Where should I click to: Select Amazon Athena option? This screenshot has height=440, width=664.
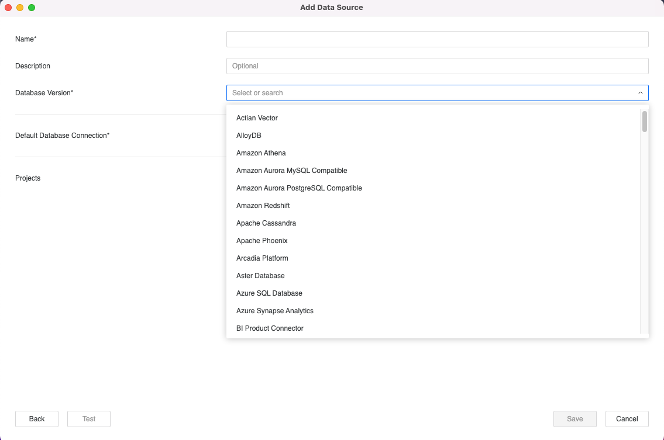point(261,153)
